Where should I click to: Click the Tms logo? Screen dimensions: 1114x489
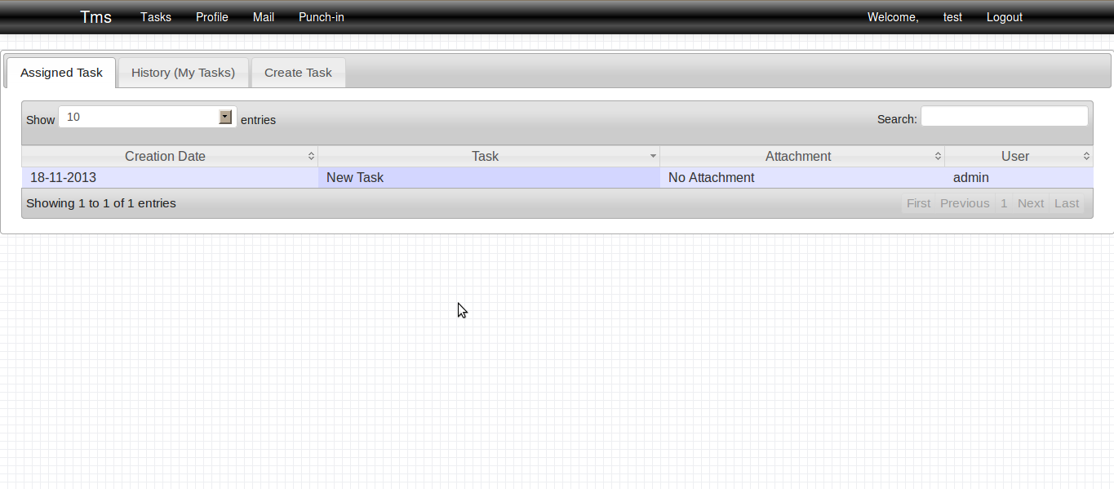point(95,16)
